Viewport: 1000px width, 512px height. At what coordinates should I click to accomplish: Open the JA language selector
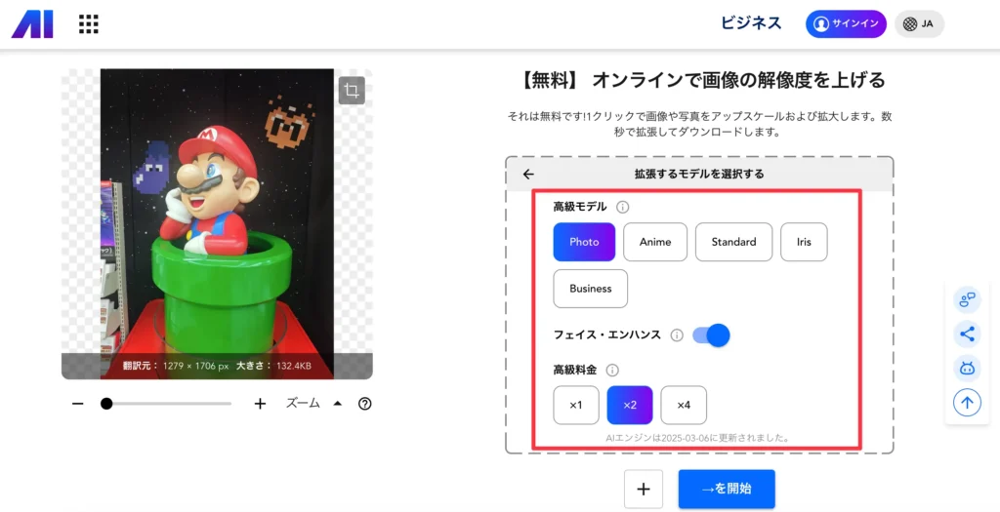click(919, 24)
